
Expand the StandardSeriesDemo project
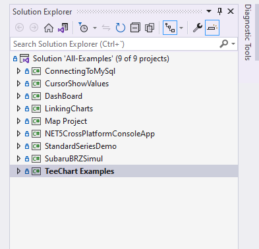18,146
